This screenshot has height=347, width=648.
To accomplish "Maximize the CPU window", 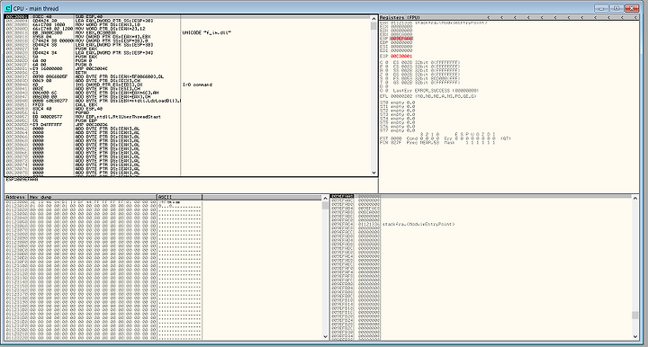I will point(616,8).
